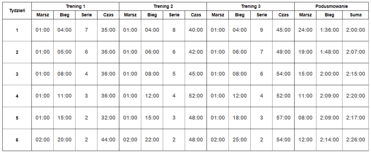
Task: Click the week 6 row number
Action: tap(17, 140)
